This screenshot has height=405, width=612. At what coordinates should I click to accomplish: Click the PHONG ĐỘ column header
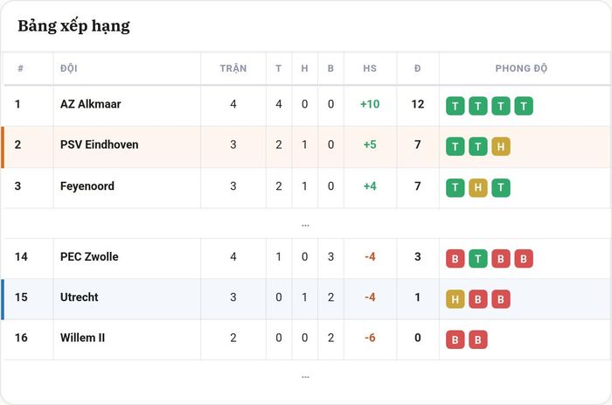coord(521,68)
